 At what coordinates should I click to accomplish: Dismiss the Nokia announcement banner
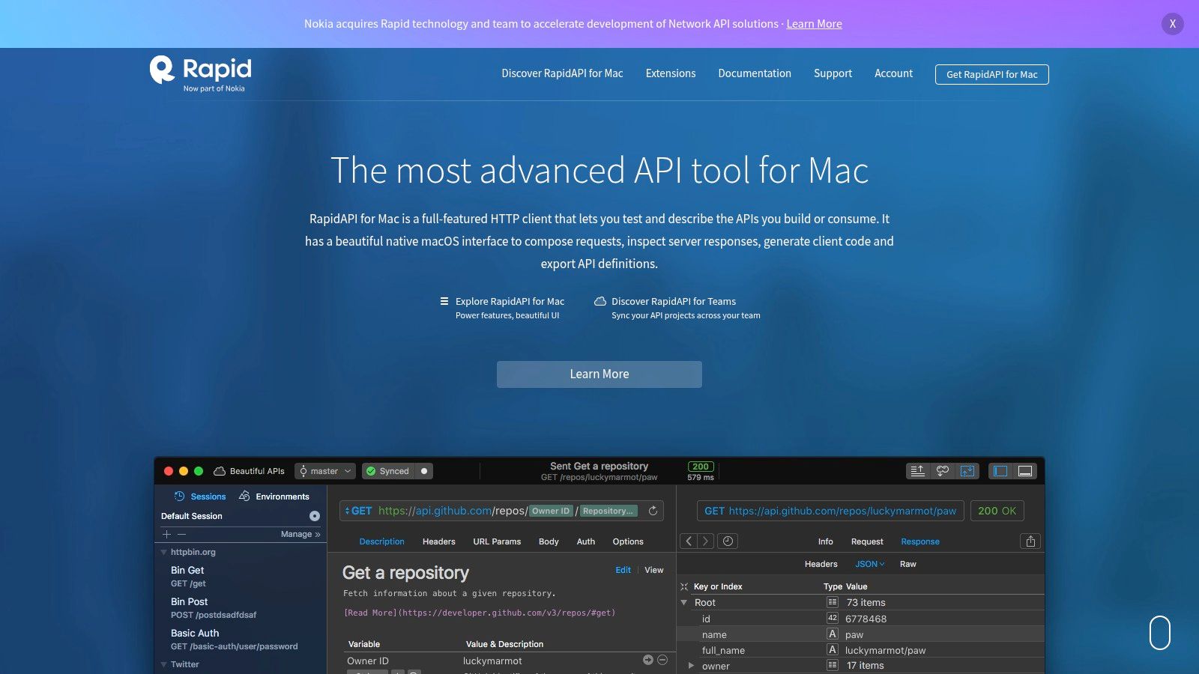(x=1173, y=24)
